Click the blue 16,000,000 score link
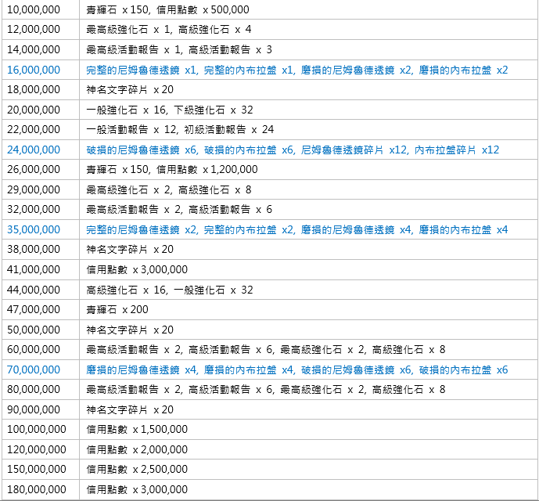 pyautogui.click(x=33, y=70)
